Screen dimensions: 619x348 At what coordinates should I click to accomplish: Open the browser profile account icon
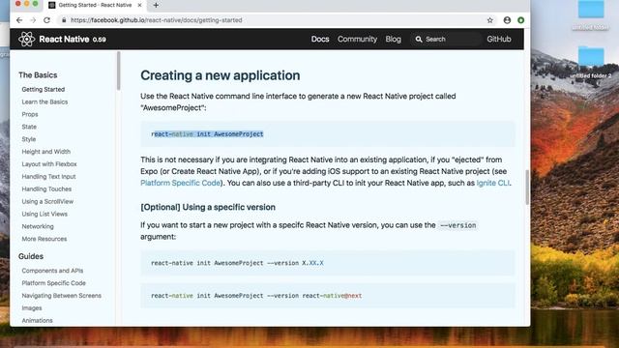(507, 20)
